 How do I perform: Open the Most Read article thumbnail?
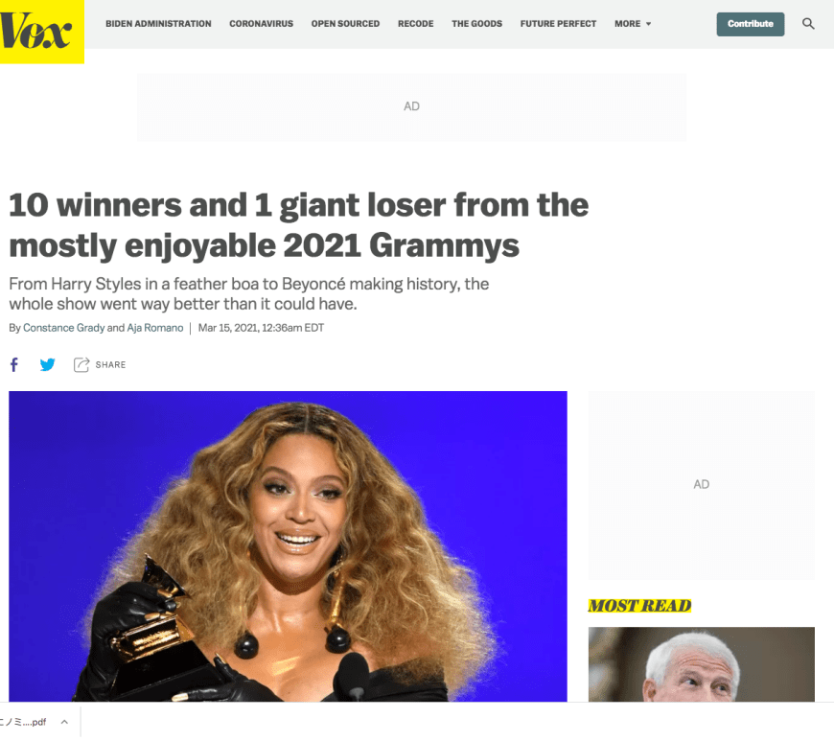701,664
